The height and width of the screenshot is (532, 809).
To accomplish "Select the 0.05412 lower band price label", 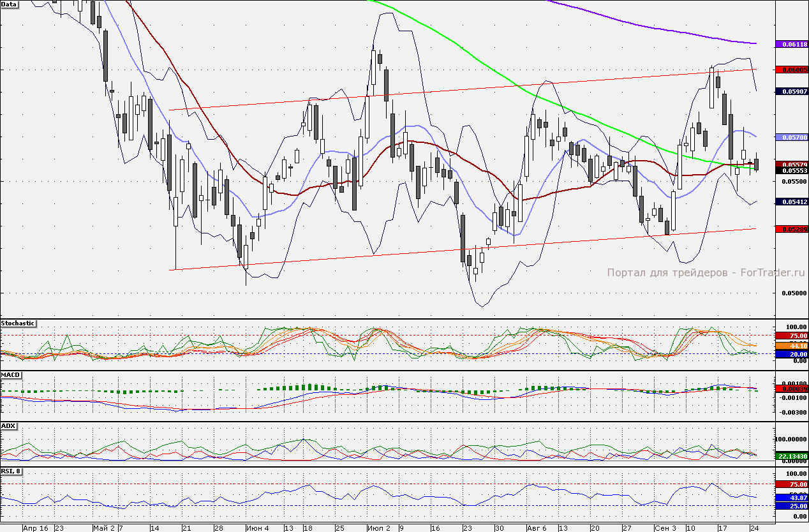I will pyautogui.click(x=791, y=202).
